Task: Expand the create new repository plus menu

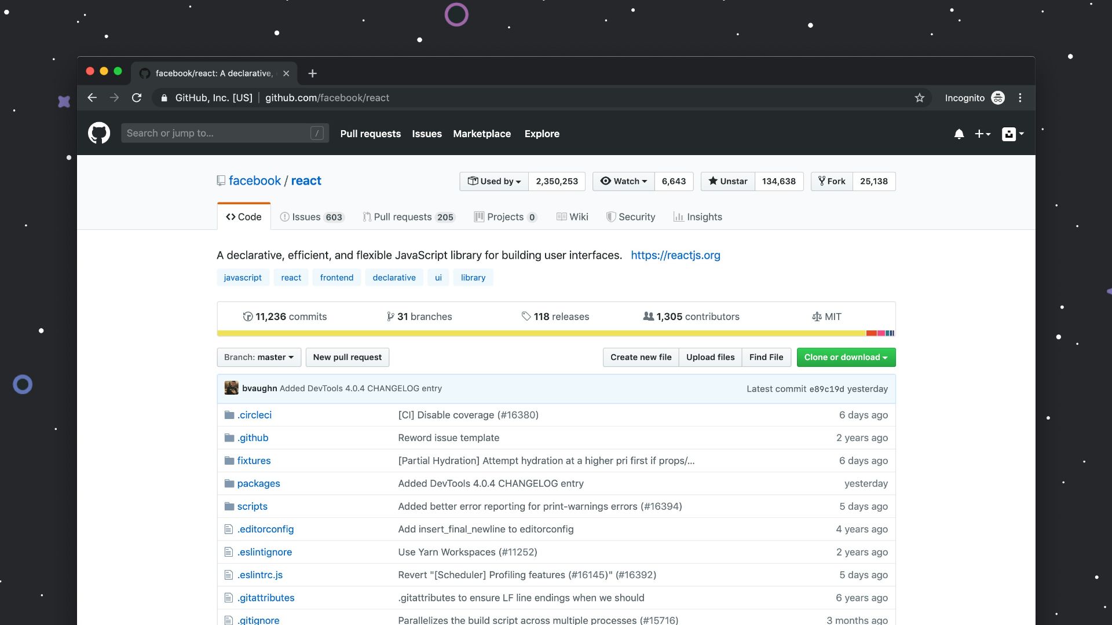Action: coord(982,134)
